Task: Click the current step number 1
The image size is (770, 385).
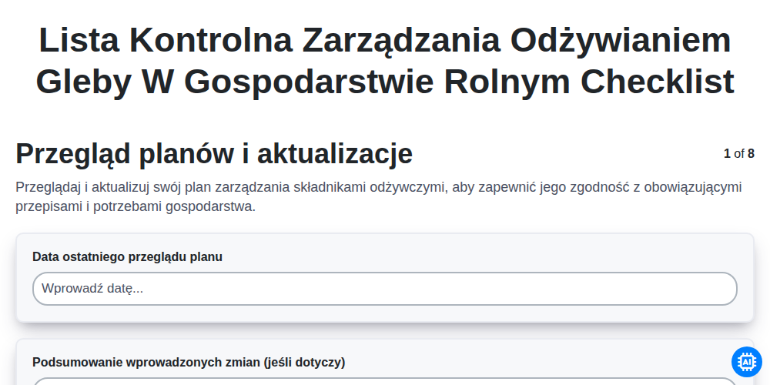Action: coord(728,154)
